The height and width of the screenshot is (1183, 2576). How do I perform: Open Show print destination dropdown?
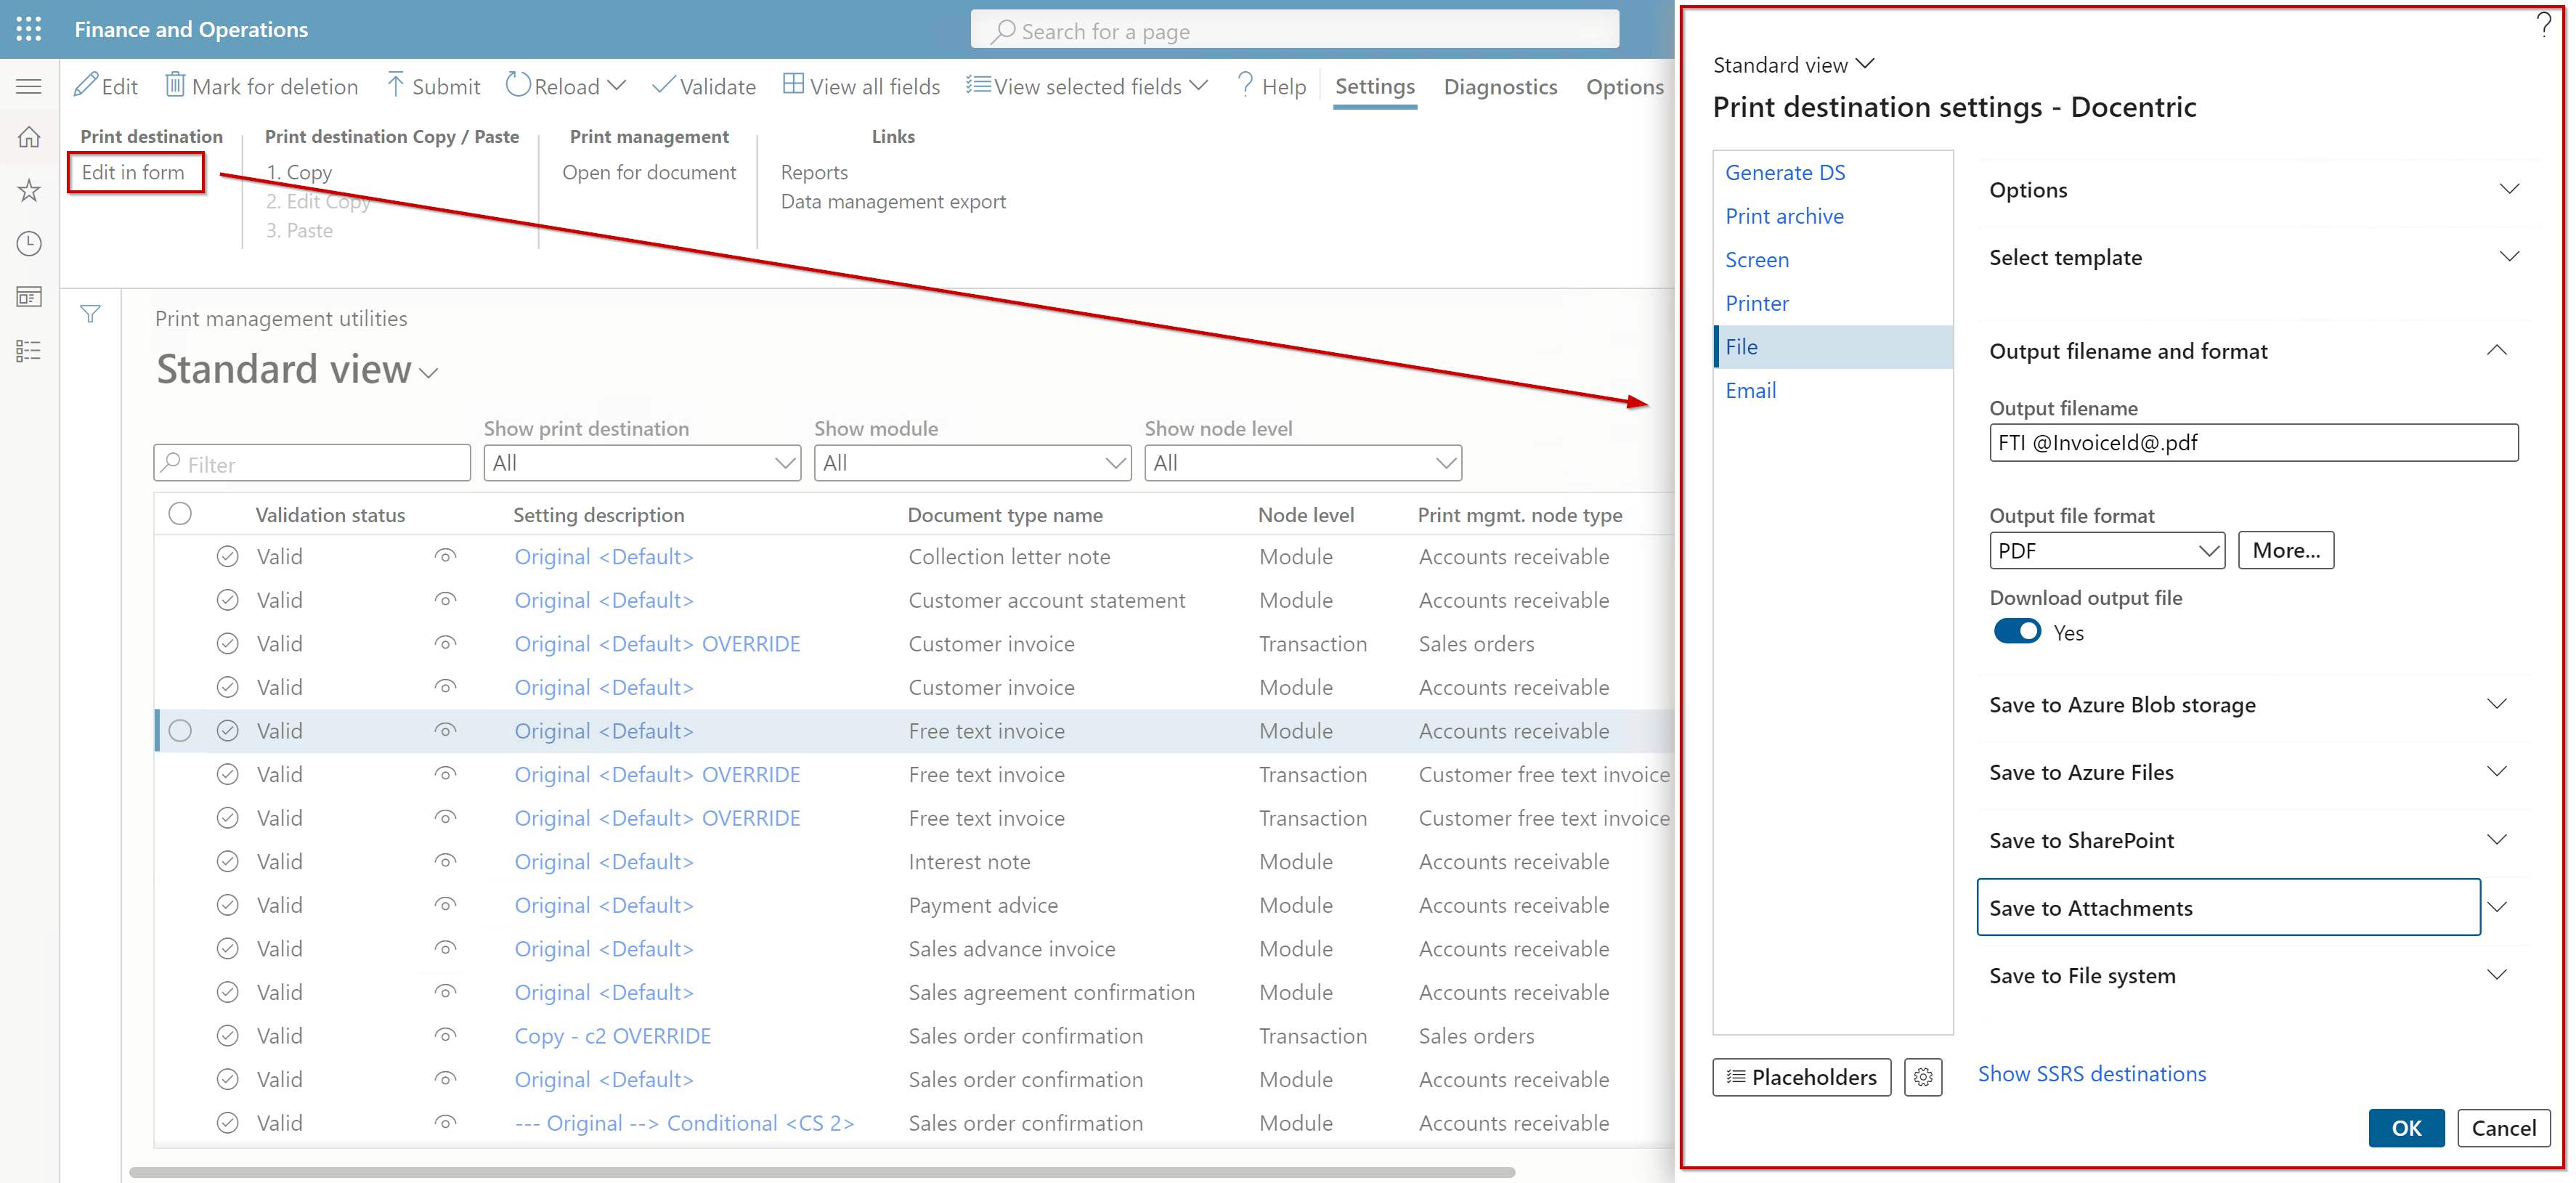click(642, 463)
